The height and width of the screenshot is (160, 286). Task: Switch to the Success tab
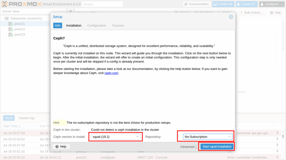118,25
